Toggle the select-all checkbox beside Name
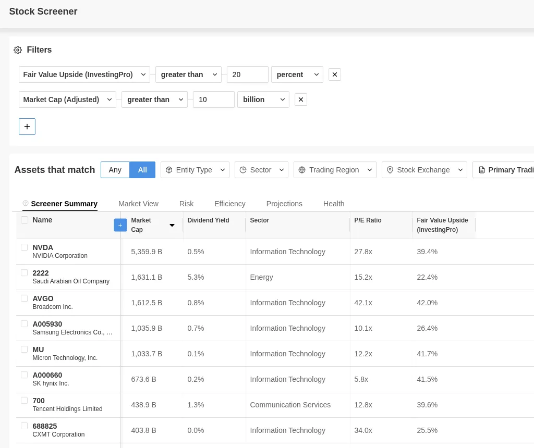The height and width of the screenshot is (448, 534). [25, 220]
